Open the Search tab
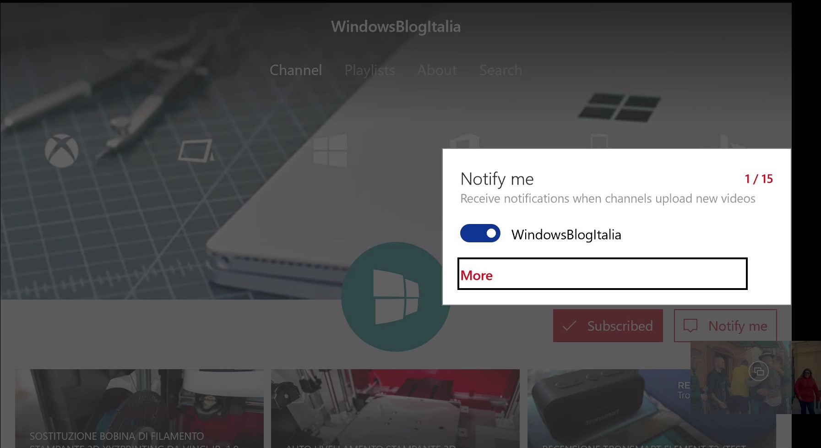Image resolution: width=821 pixels, height=448 pixels. [500, 70]
